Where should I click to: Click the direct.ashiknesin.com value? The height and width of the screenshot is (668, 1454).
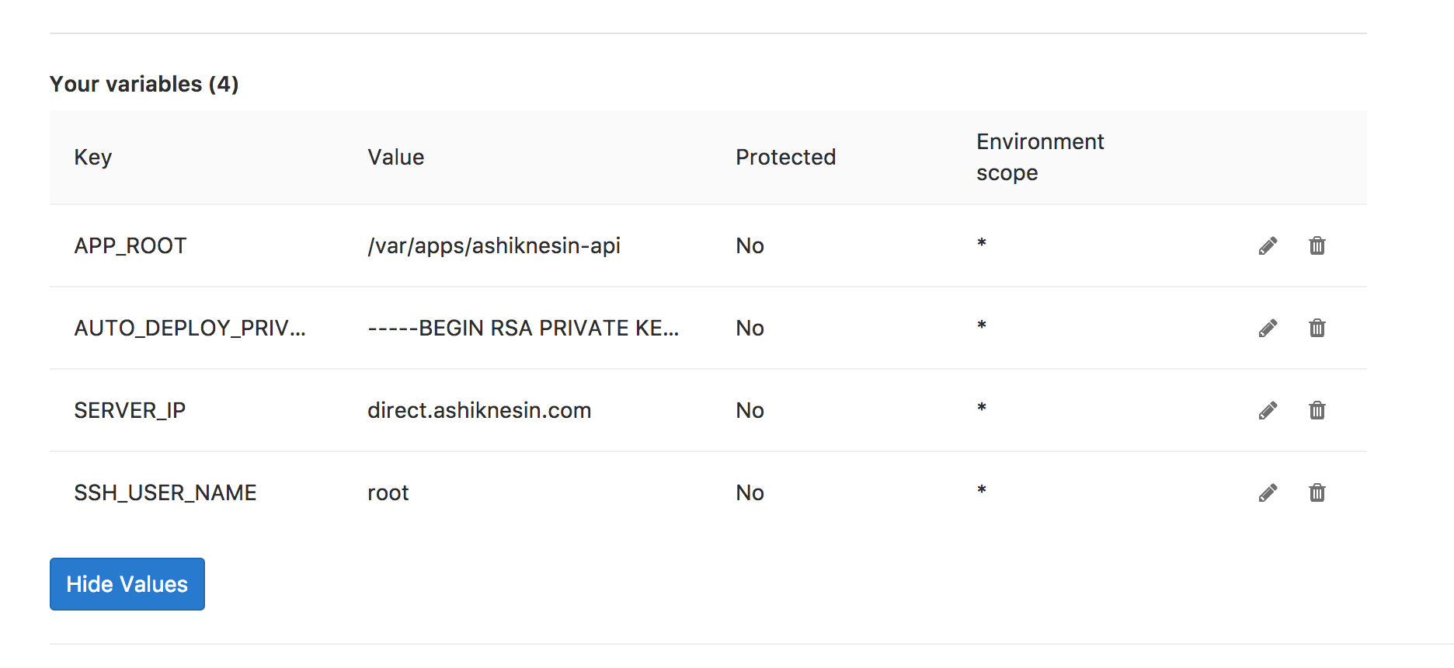coord(479,410)
